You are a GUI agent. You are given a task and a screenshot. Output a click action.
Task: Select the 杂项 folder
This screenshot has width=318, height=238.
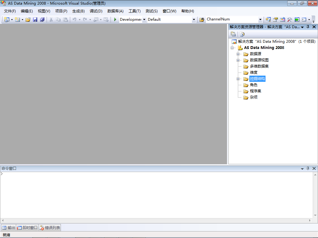coord(253,97)
